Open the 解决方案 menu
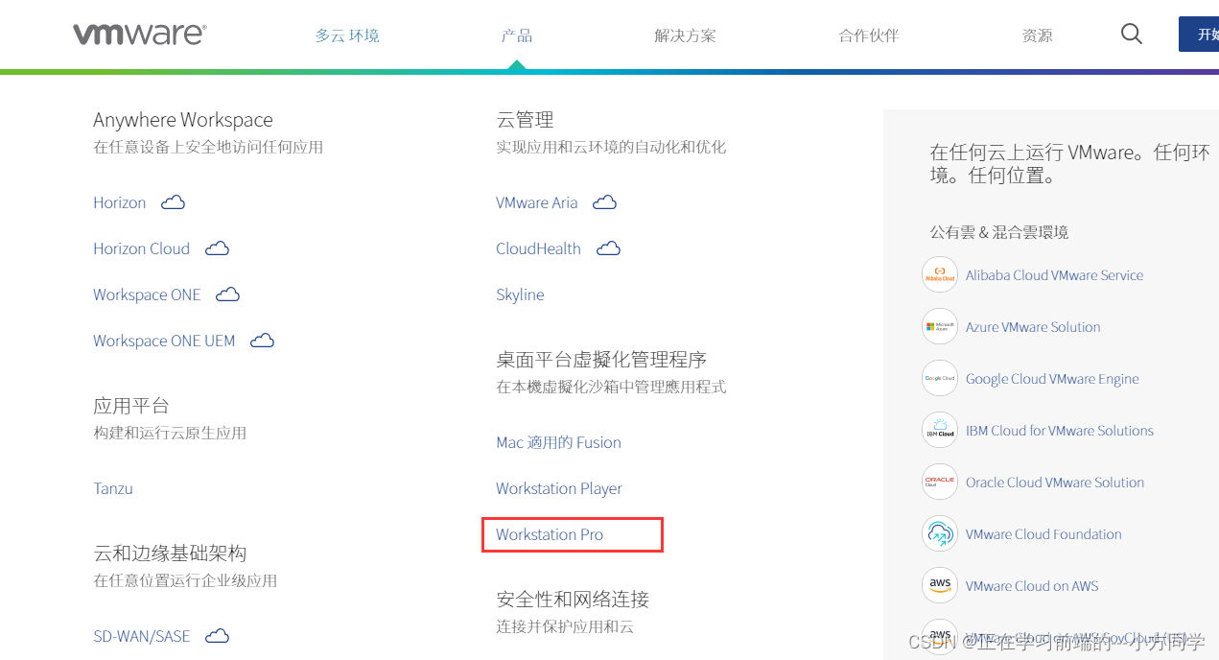 (x=685, y=35)
